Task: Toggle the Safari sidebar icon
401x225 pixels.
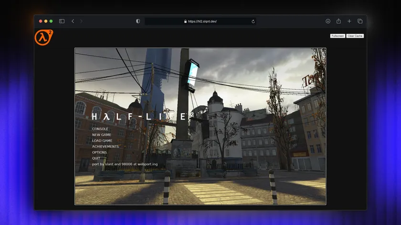Action: coord(62,21)
